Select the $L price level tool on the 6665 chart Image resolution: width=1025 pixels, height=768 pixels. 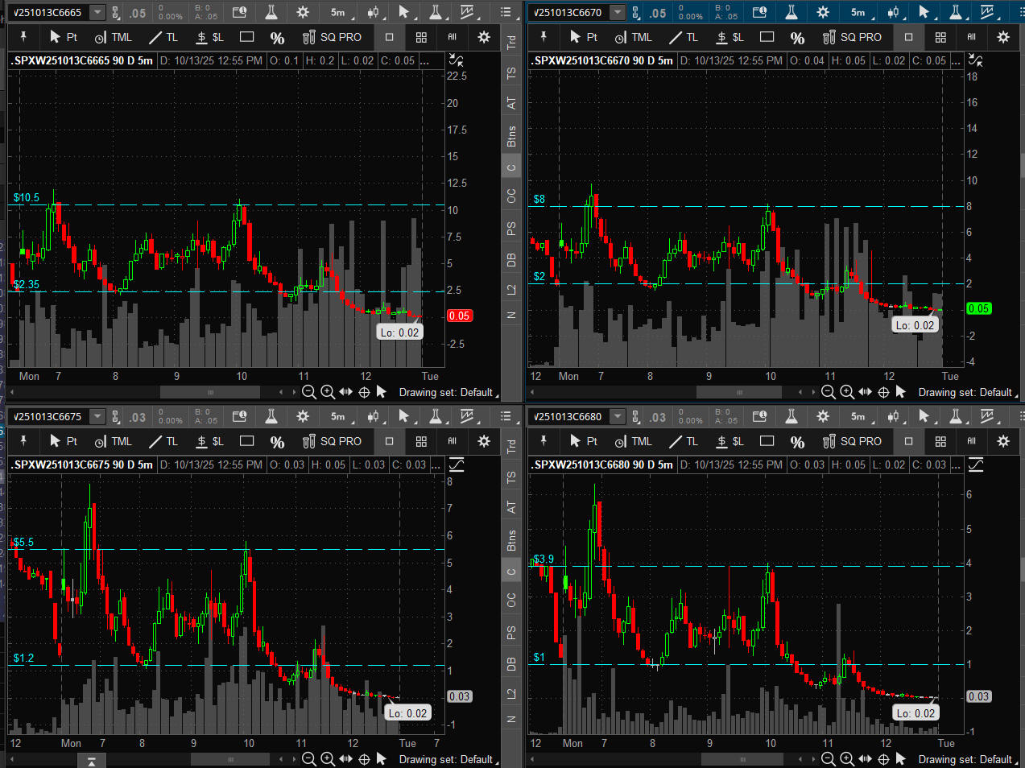(x=210, y=37)
